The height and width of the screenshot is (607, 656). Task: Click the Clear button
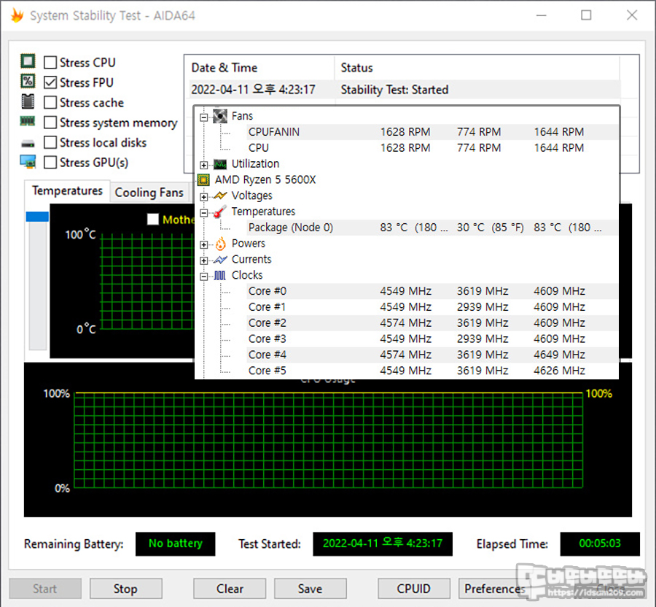(230, 589)
